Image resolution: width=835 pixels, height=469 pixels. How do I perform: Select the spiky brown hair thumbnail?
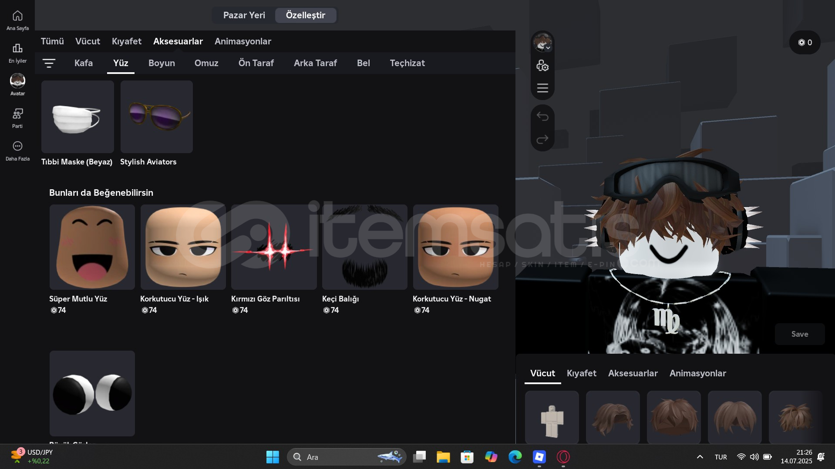pos(795,417)
